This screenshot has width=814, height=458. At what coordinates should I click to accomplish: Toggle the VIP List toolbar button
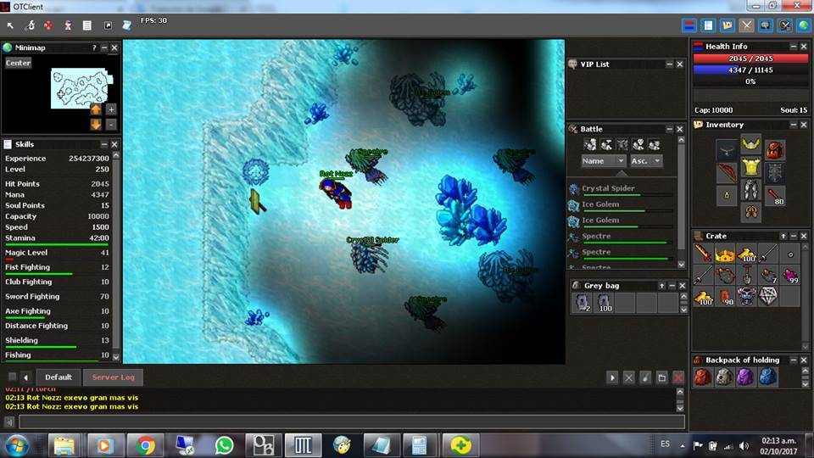coord(766,25)
